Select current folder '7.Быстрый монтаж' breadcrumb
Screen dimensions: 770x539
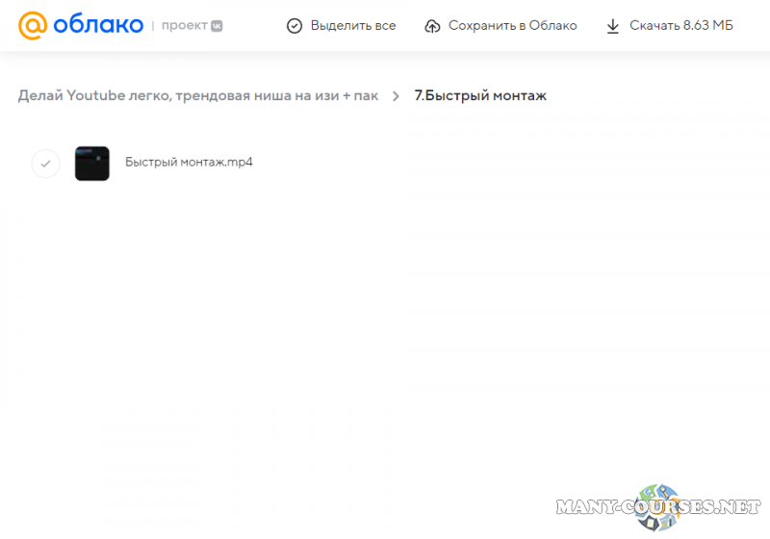(x=479, y=96)
